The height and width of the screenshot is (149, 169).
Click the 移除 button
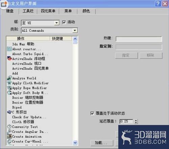point(151,55)
